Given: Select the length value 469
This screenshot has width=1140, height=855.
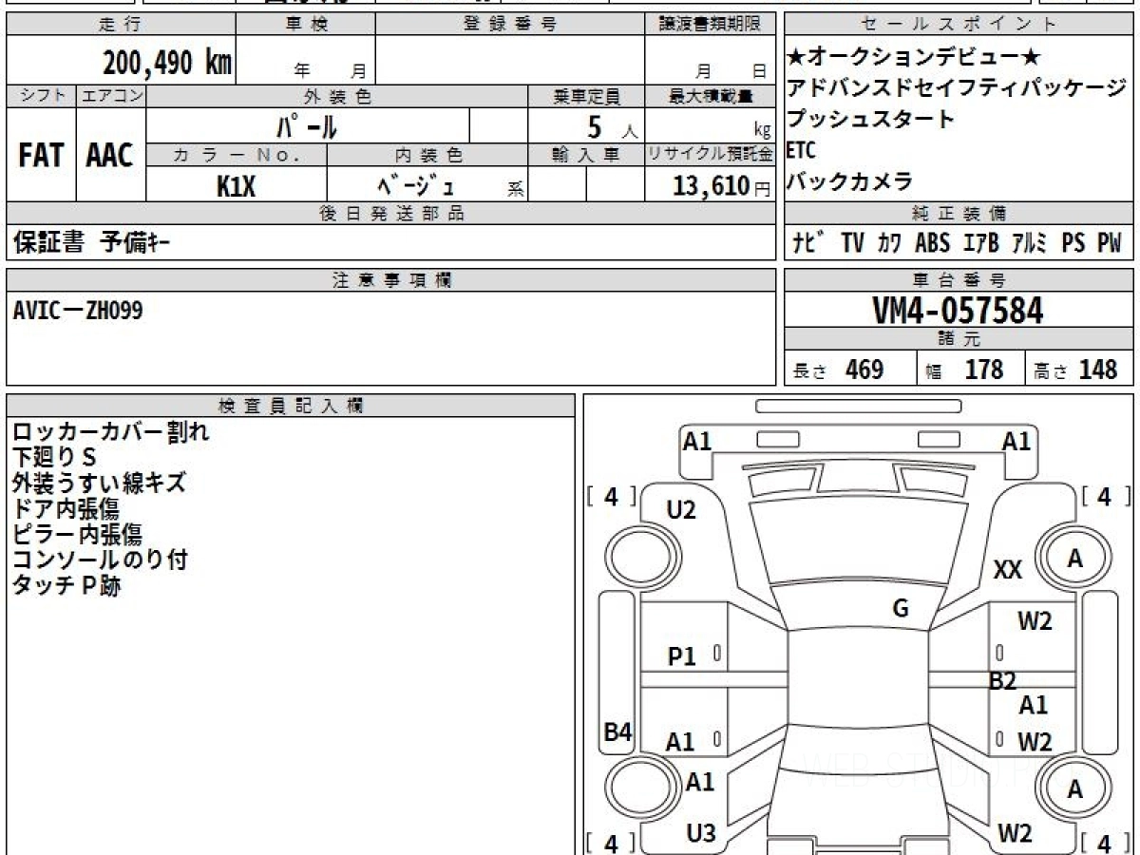Looking at the screenshot, I should coord(864,370).
